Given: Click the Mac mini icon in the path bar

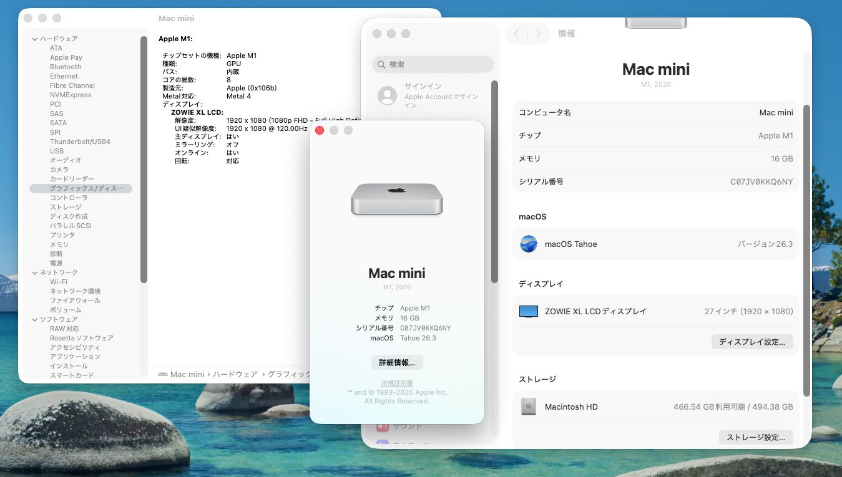Looking at the screenshot, I should point(163,375).
